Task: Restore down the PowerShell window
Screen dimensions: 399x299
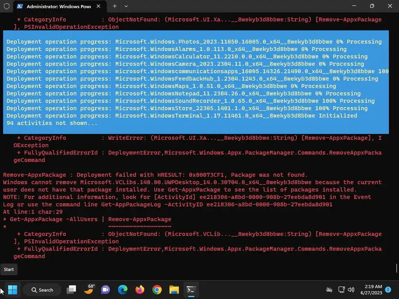Action: pos(372,6)
